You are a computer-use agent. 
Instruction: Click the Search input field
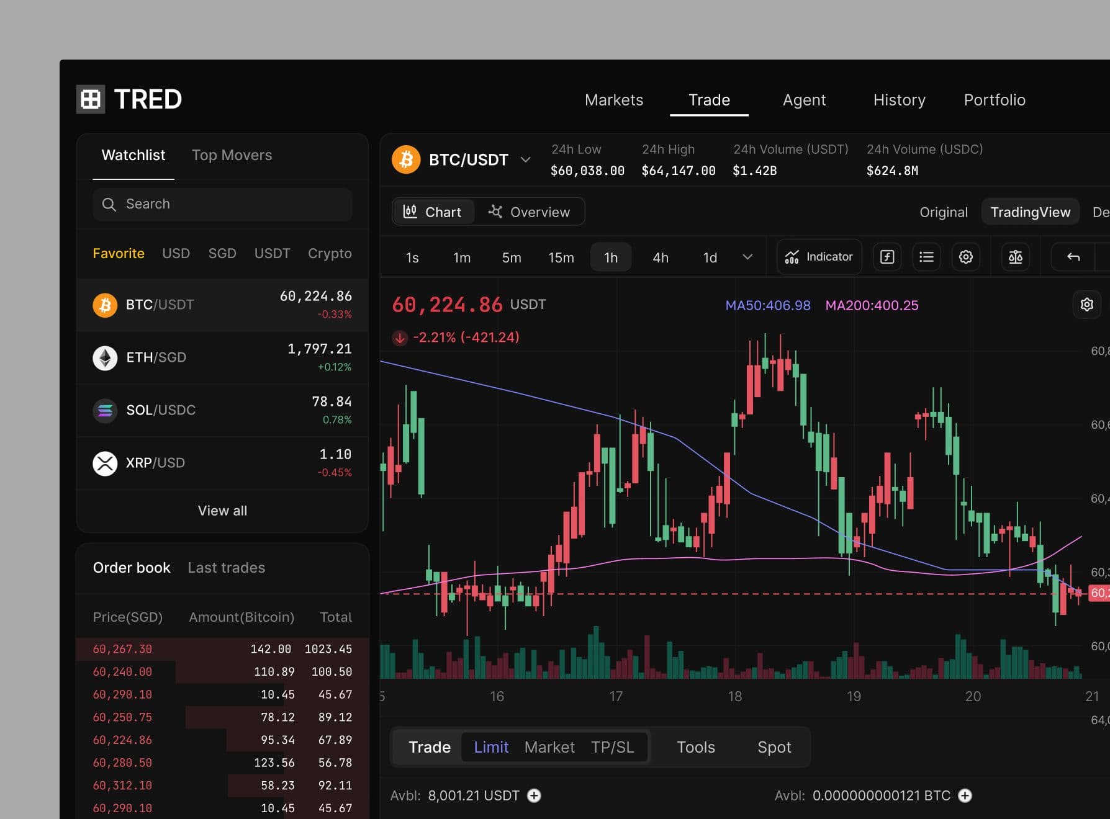pyautogui.click(x=222, y=204)
